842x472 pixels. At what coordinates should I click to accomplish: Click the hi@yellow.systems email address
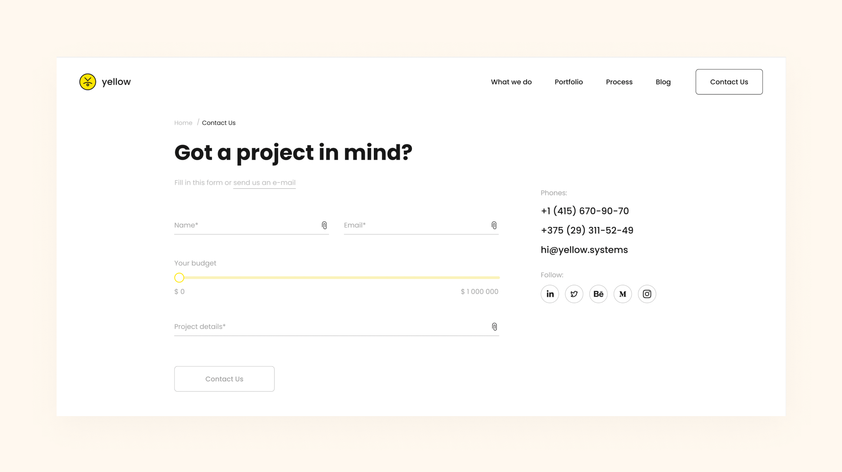tap(584, 250)
